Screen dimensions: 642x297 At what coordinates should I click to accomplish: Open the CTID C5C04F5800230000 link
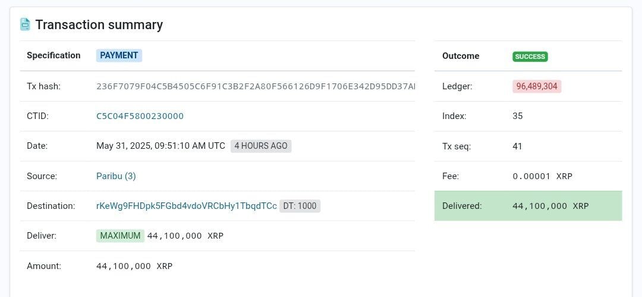140,116
